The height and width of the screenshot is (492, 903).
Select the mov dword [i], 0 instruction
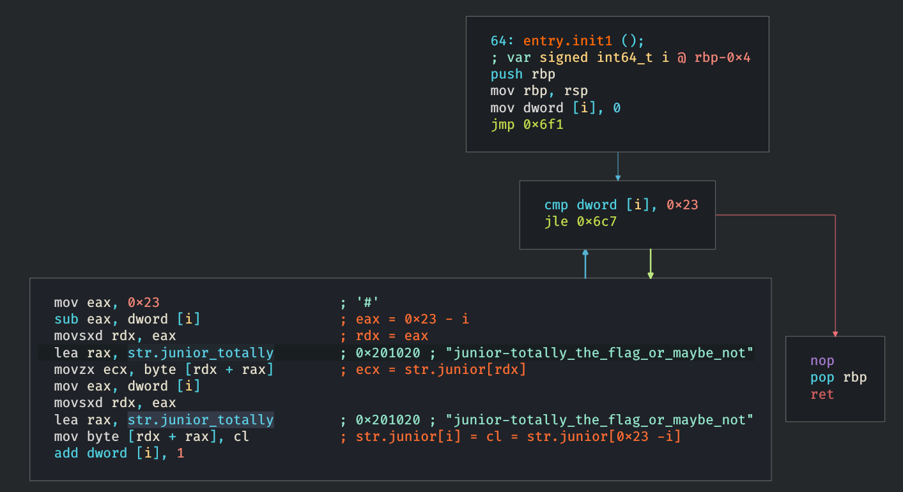click(555, 108)
